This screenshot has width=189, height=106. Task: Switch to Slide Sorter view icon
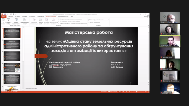(x=123, y=92)
